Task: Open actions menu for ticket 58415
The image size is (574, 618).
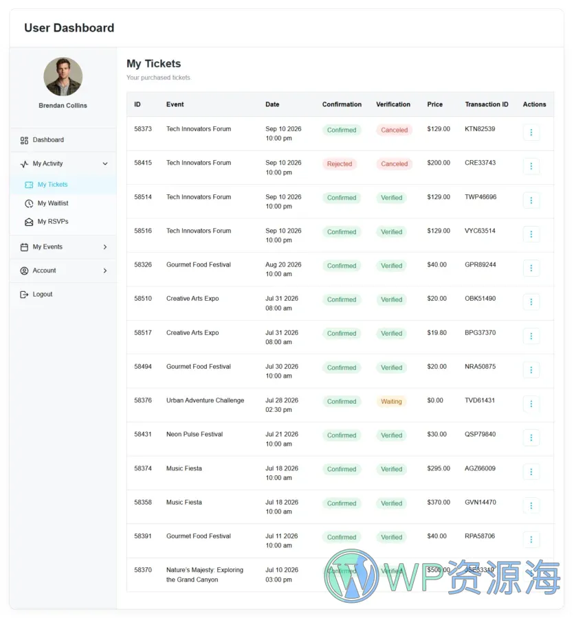Action: click(x=531, y=166)
